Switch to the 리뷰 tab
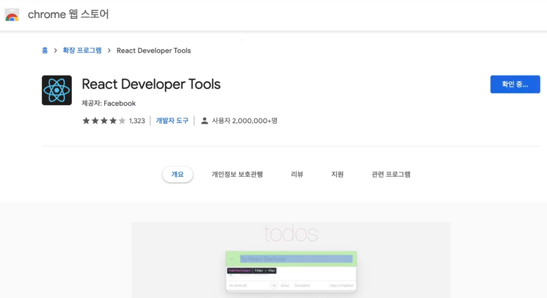The image size is (547, 298). [297, 174]
